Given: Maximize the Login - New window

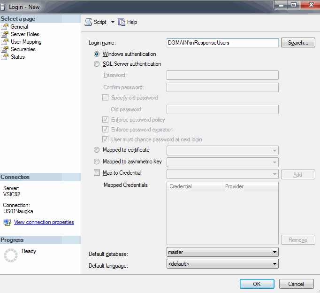Looking at the screenshot, I should point(294,5).
